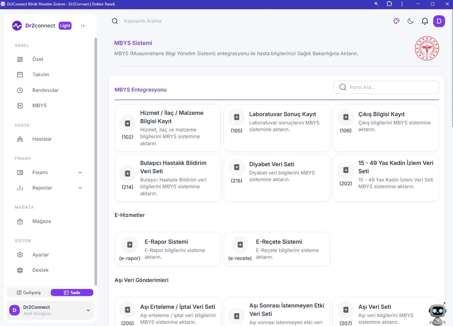Click the E-Rapor Sistemi card icon
Viewport: 453px width, 326px height.
130,245
